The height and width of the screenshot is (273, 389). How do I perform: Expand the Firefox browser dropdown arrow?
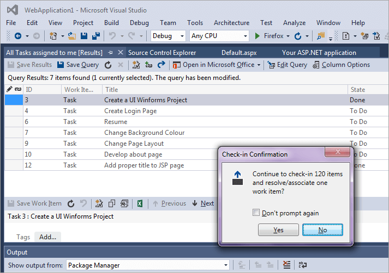click(x=288, y=36)
